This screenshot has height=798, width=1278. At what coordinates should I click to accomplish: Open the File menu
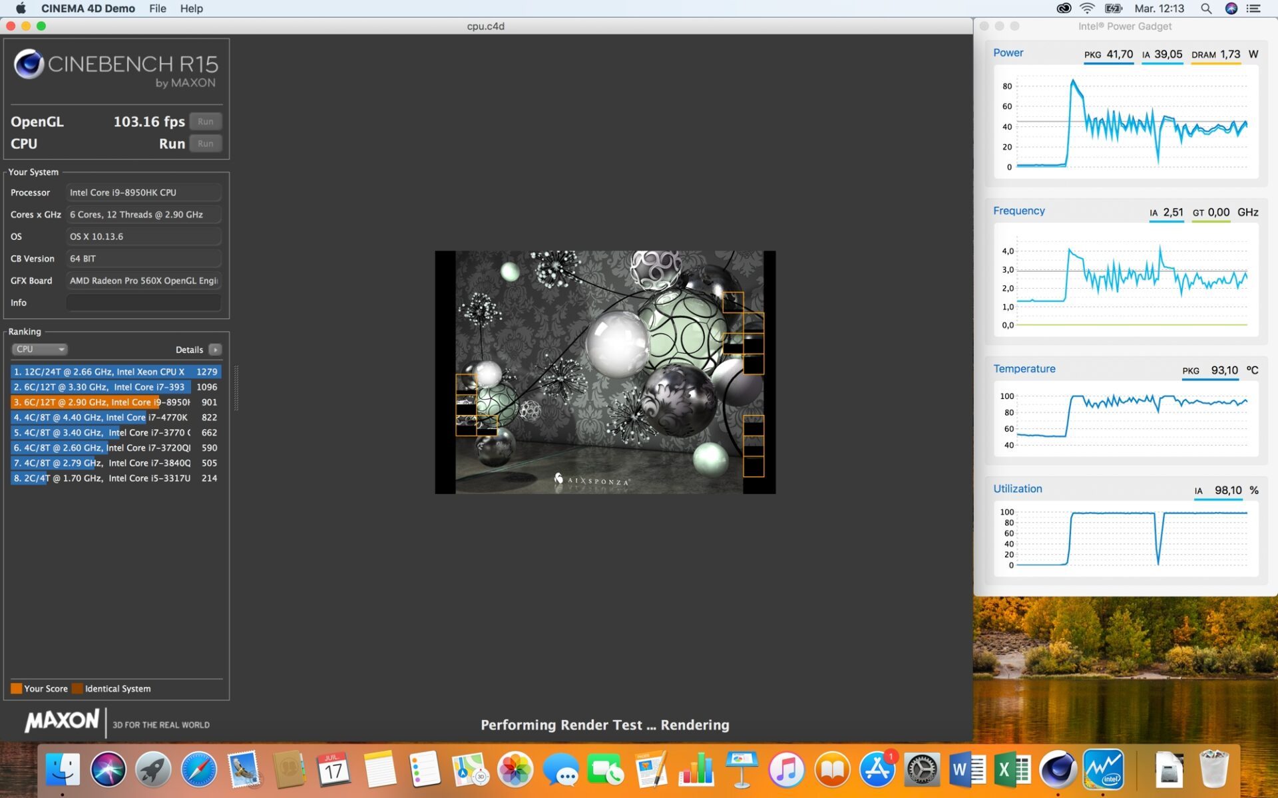[x=158, y=9]
